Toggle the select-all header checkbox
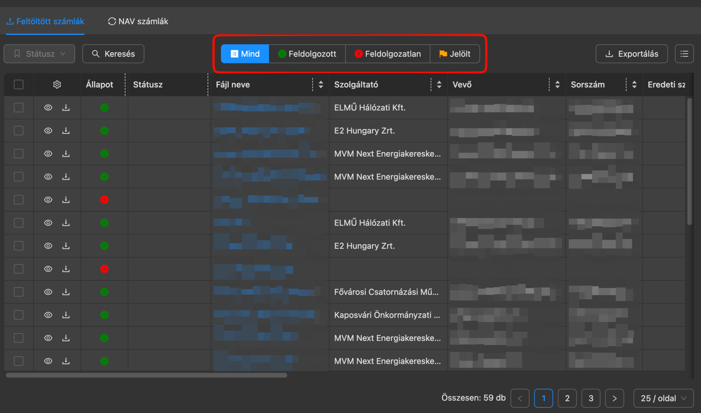 click(18, 85)
